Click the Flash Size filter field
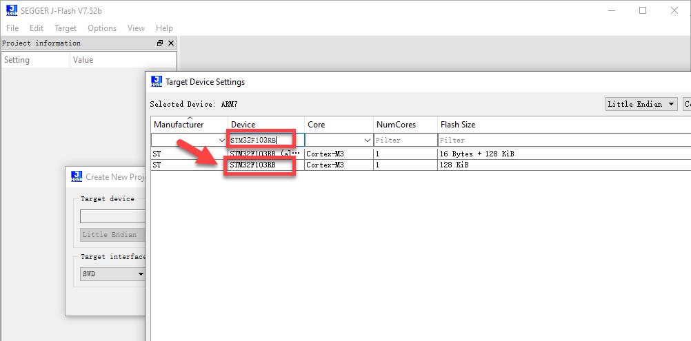The height and width of the screenshot is (341, 691). point(565,140)
